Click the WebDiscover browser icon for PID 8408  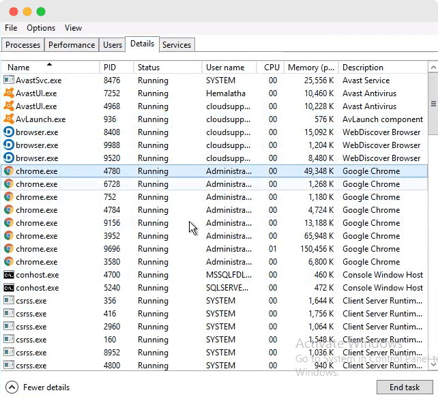tap(9, 132)
